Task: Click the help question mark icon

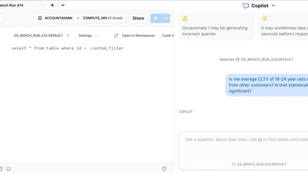Action: [164, 169]
